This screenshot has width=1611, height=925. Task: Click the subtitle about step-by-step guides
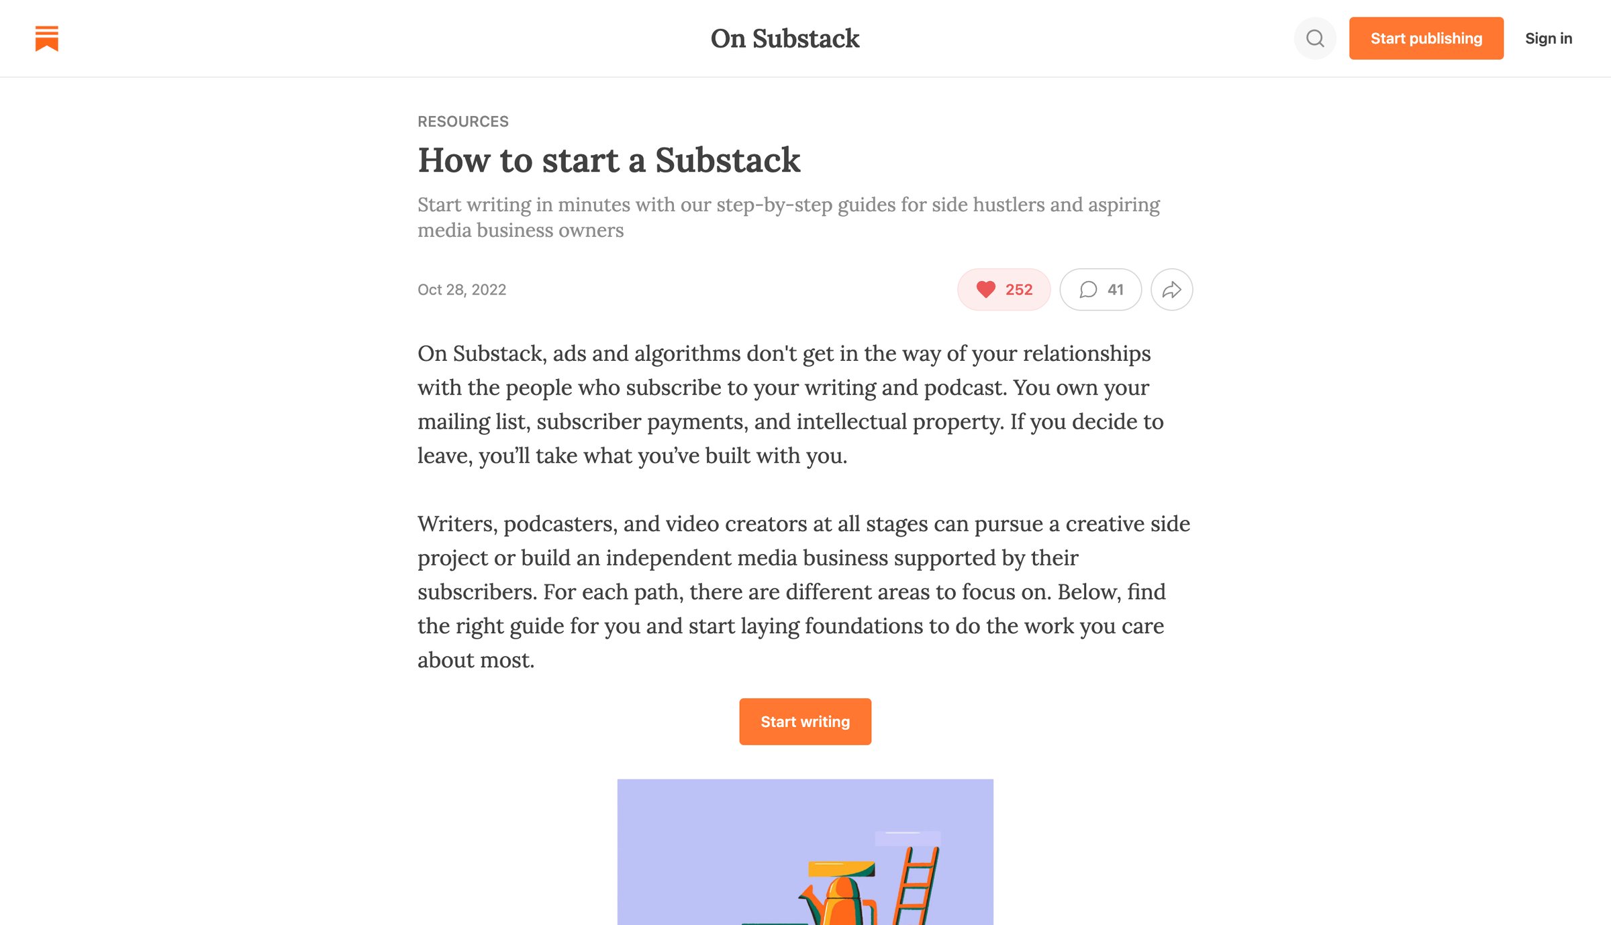[x=789, y=217]
